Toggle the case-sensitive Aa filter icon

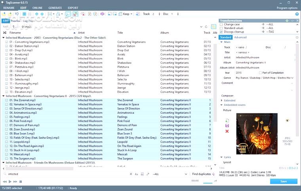click(137, 174)
